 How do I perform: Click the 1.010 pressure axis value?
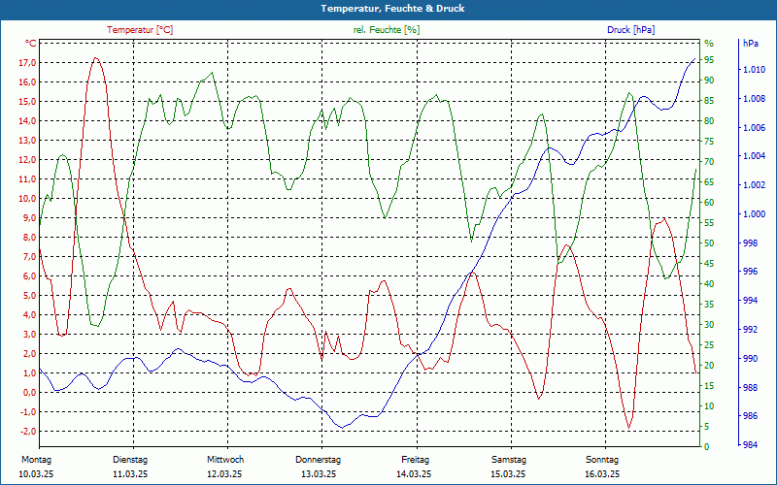point(754,70)
